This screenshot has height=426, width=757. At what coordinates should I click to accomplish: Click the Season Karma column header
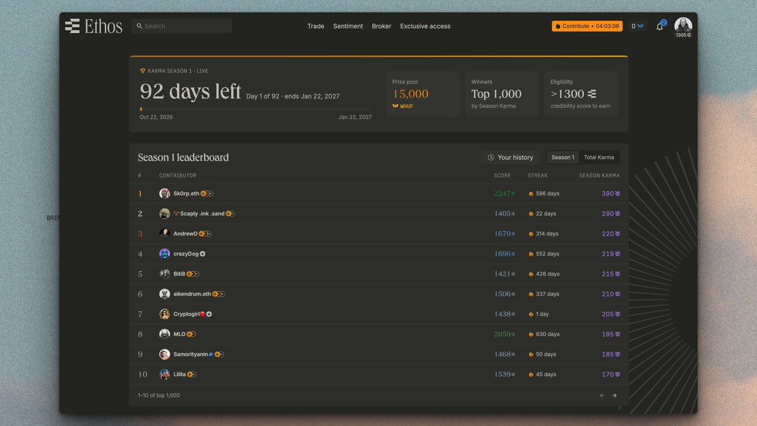tap(599, 175)
